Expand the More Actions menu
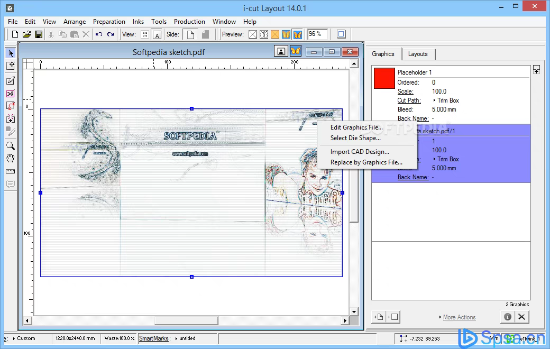 (x=458, y=317)
